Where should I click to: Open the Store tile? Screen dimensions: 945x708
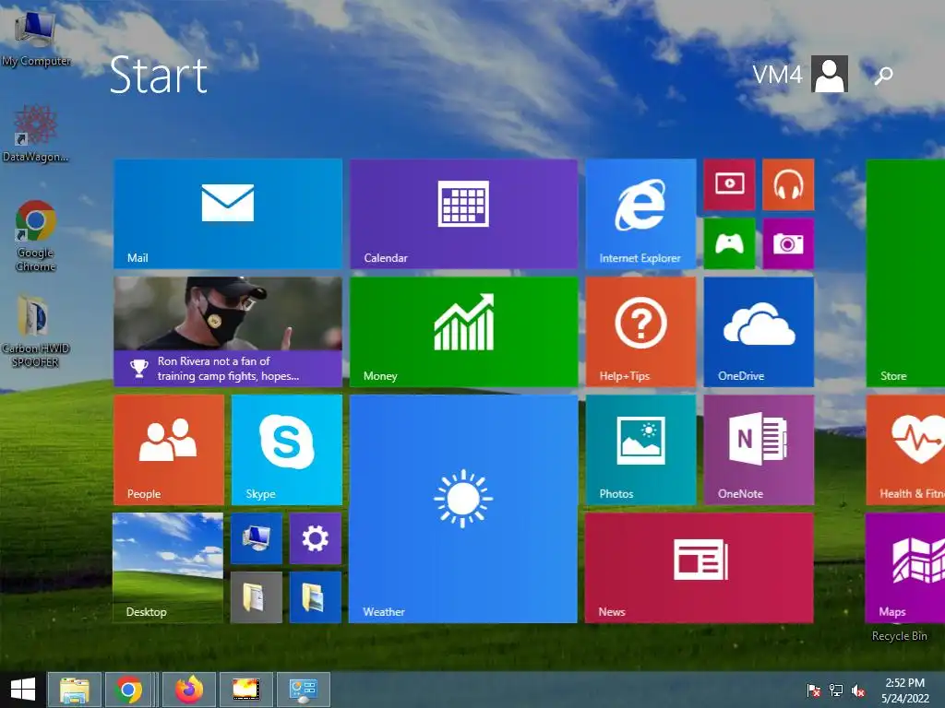pos(905,273)
